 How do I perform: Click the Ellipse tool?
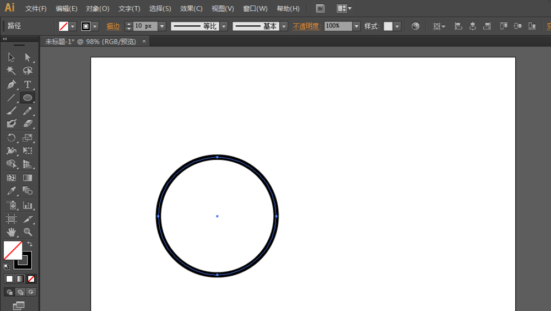(27, 98)
